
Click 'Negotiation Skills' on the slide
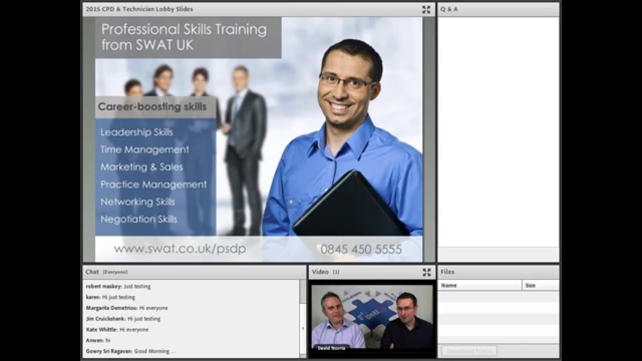[x=138, y=219]
